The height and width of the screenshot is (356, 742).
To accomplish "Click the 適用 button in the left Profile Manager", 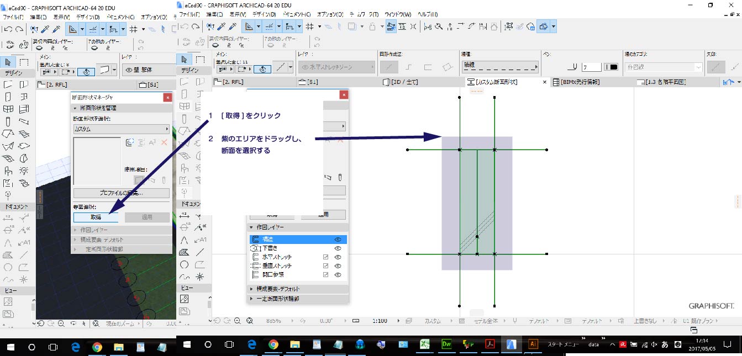I will (x=147, y=217).
